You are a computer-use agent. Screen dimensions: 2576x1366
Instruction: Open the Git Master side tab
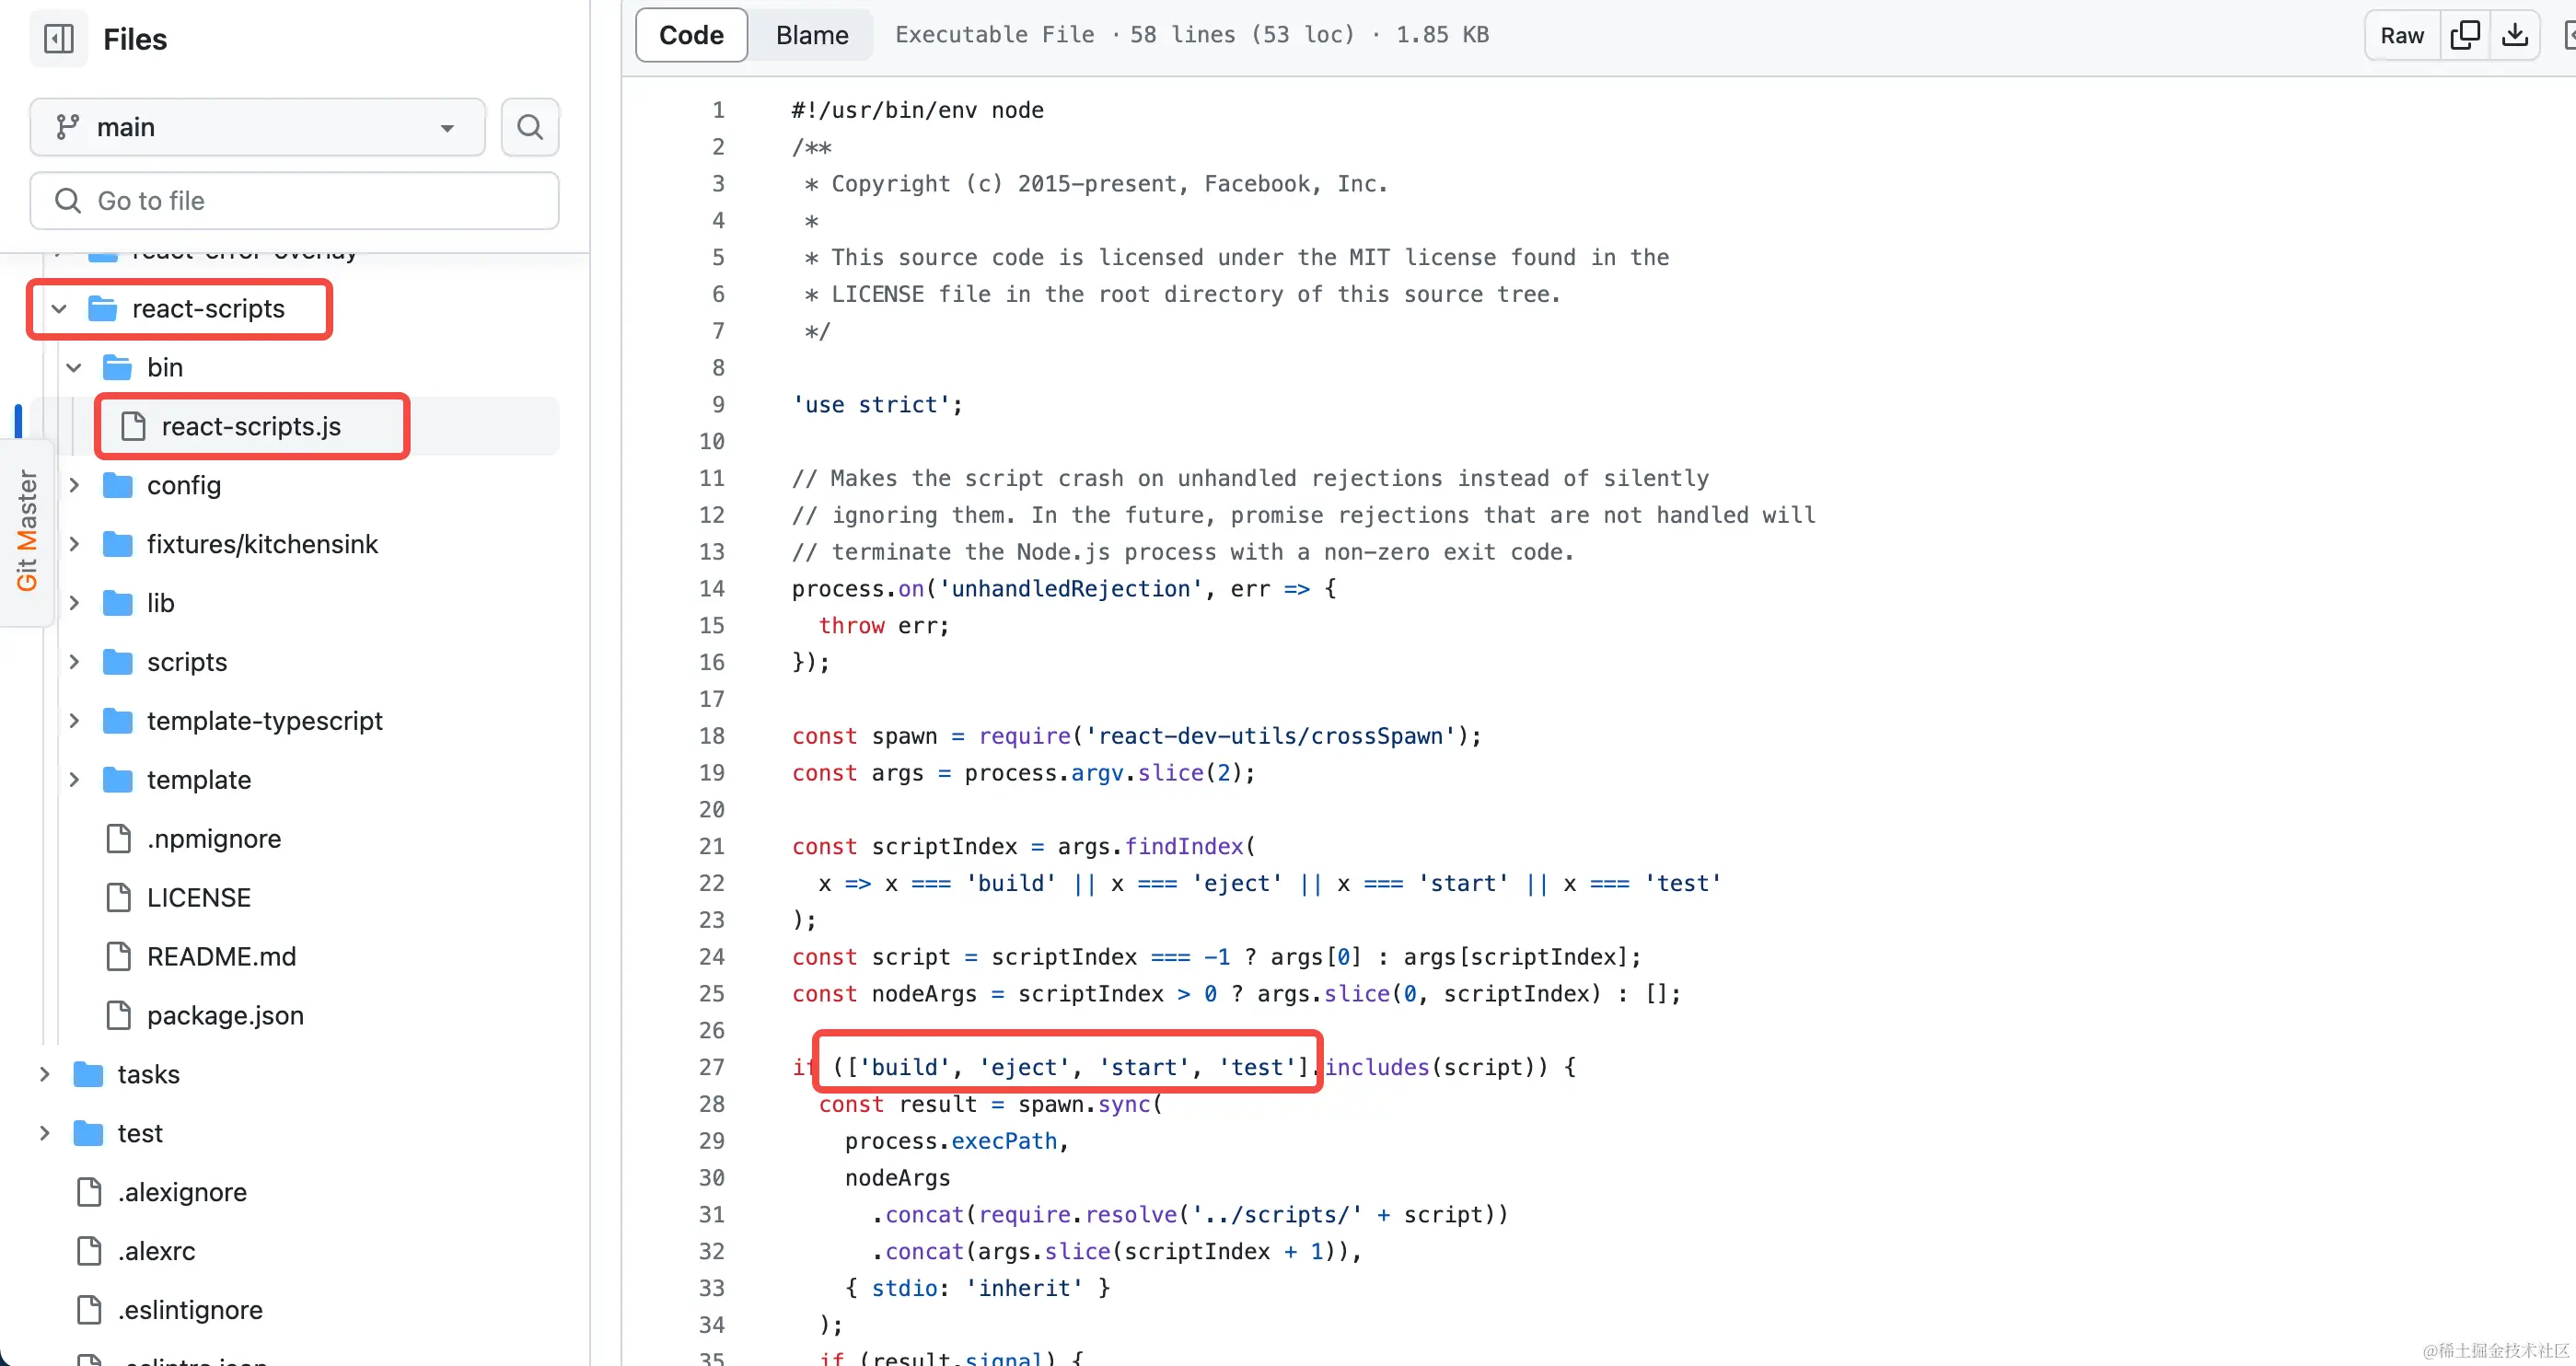[26, 530]
